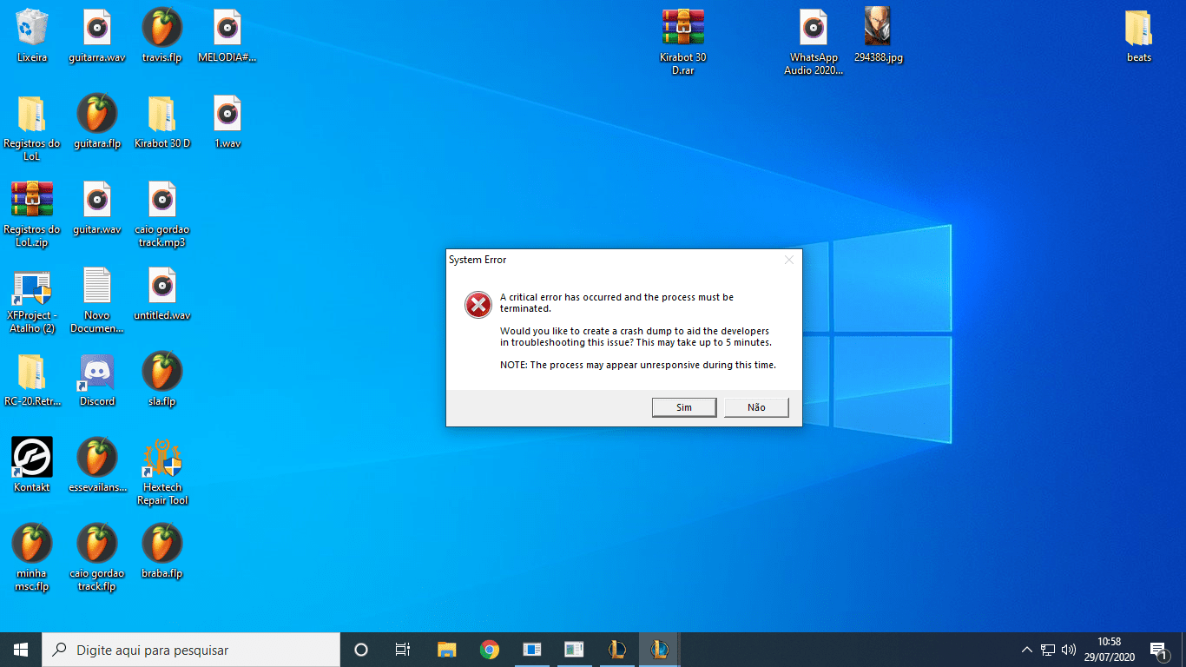Screen dimensions: 1186x667
Task: Open the volume control tray icon
Action: tap(1069, 650)
